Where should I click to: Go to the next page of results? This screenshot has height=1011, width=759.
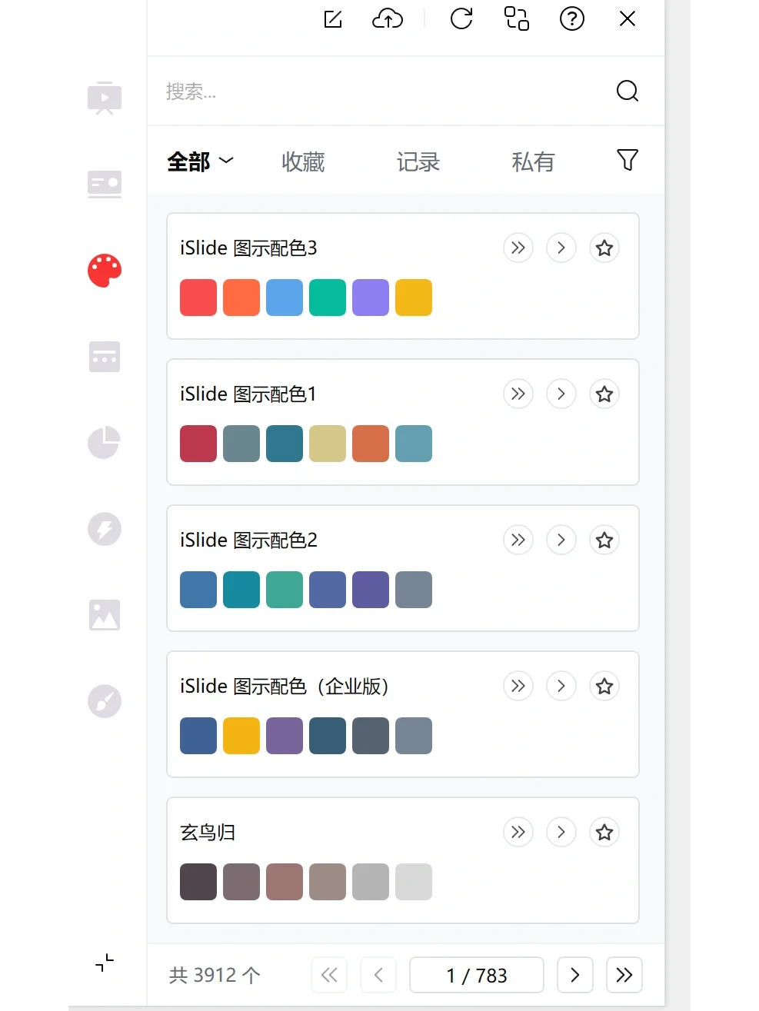(574, 975)
